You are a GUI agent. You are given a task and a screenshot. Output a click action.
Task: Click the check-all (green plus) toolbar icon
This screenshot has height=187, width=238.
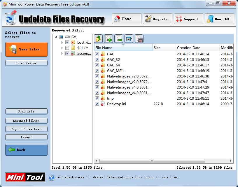pos(108,39)
